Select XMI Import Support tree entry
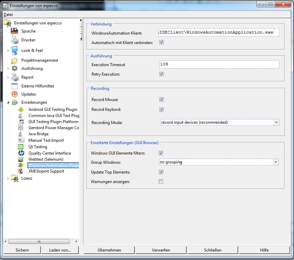The image size is (294, 260). (x=46, y=171)
